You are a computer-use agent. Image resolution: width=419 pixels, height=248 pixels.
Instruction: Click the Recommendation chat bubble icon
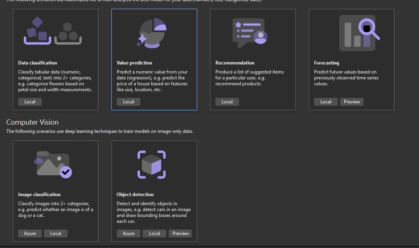click(250, 33)
